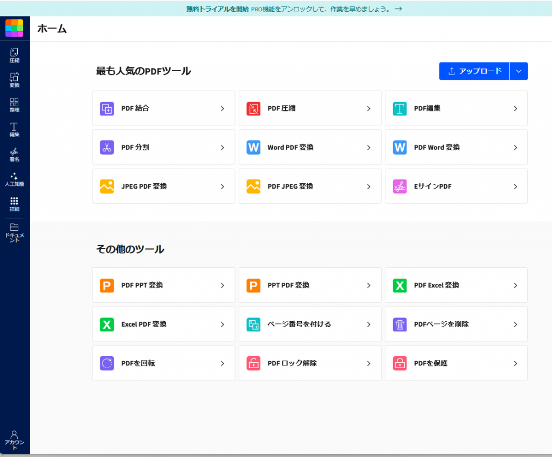The width and height of the screenshot is (552, 457).
Task: Click the scissors icon on PDF 分割
Action: click(x=107, y=147)
